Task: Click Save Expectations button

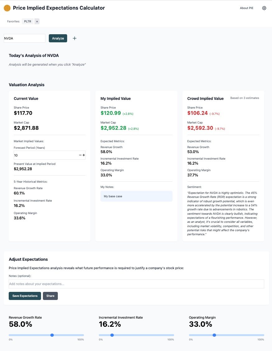Action: click(x=25, y=296)
